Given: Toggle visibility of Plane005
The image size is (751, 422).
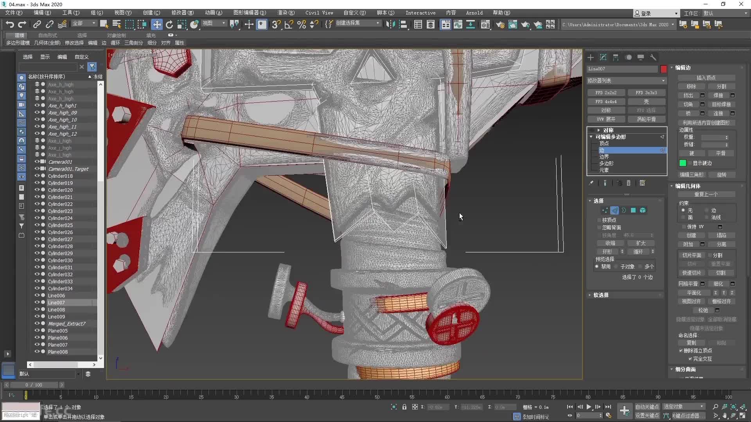Looking at the screenshot, I should tap(37, 331).
